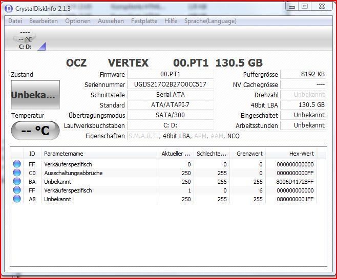Click the -- °C temperature indicator

(x=35, y=131)
